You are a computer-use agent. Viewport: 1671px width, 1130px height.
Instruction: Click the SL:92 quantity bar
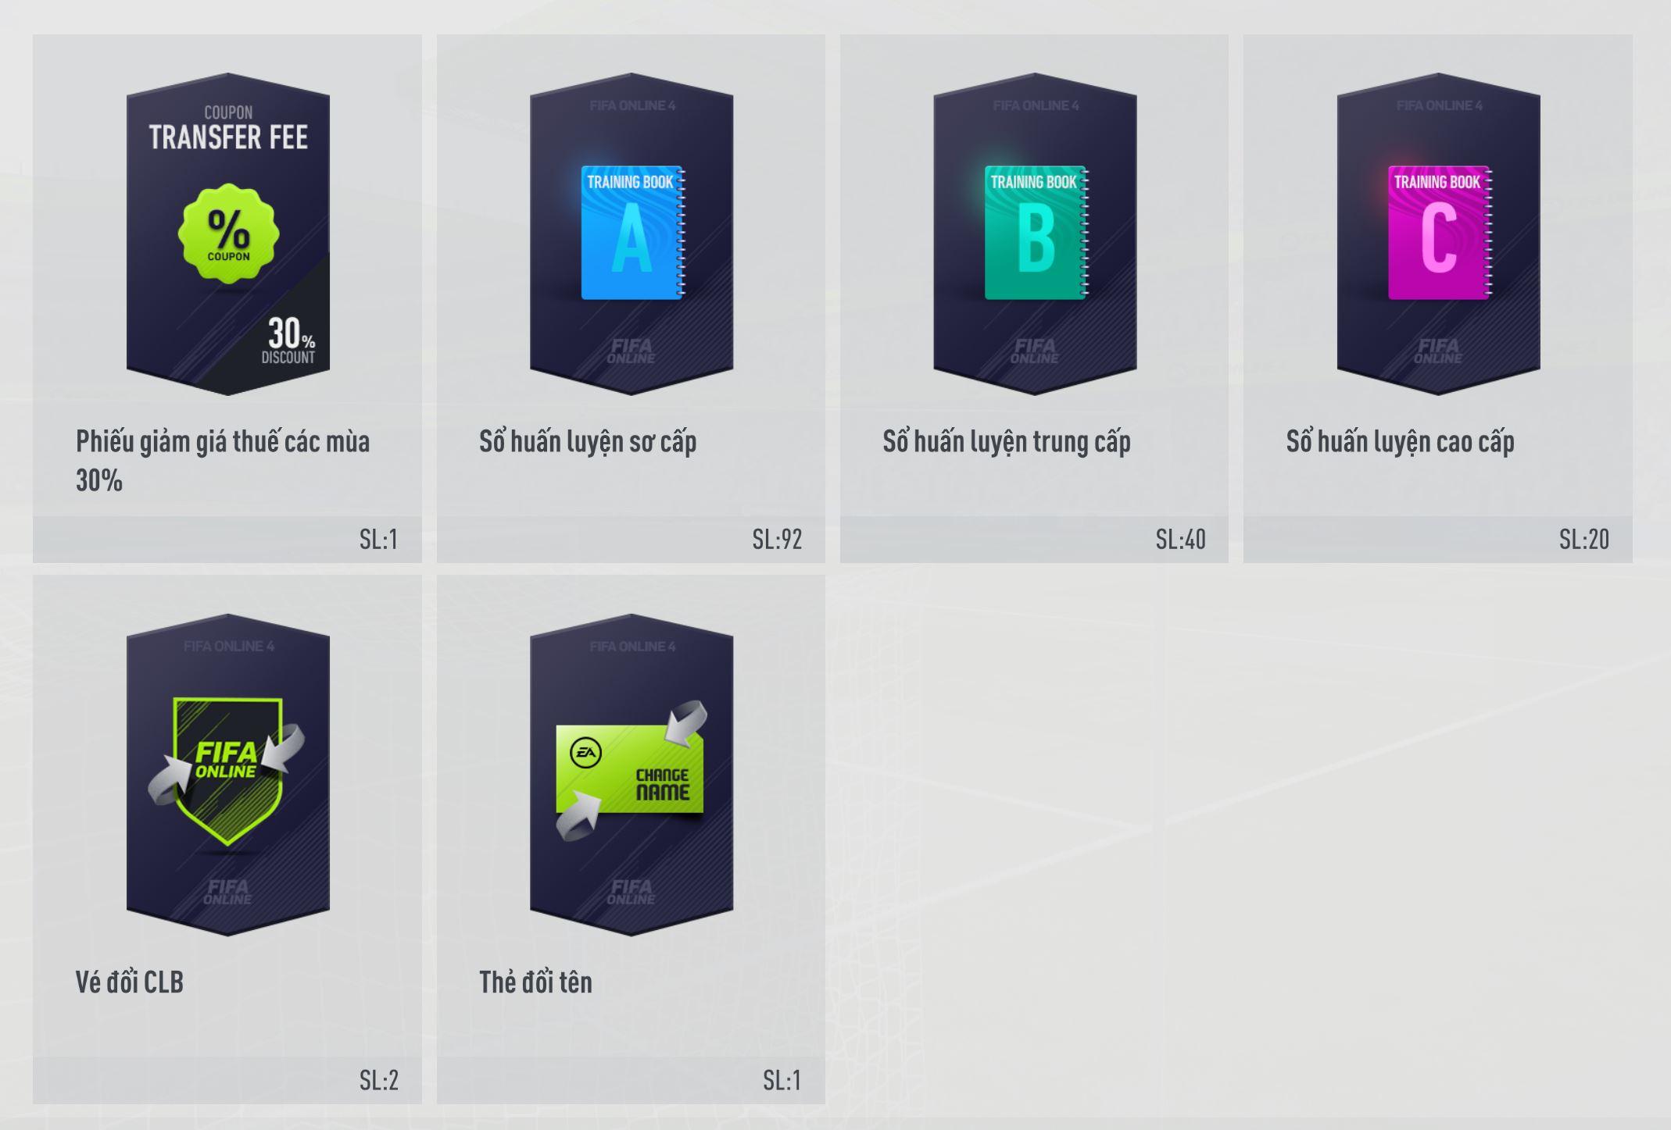[x=631, y=539]
